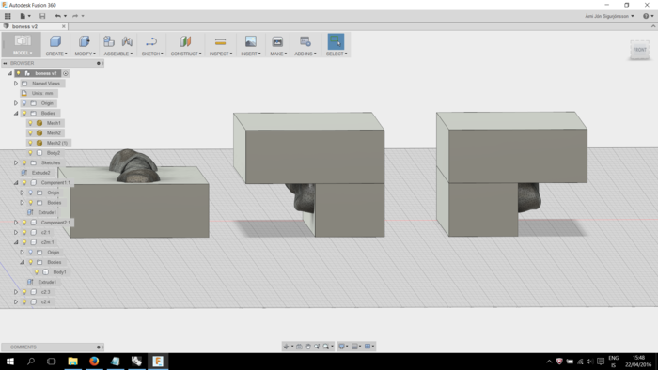The image size is (658, 370).
Task: Switch to the boness v2 document tab
Action: [x=24, y=26]
